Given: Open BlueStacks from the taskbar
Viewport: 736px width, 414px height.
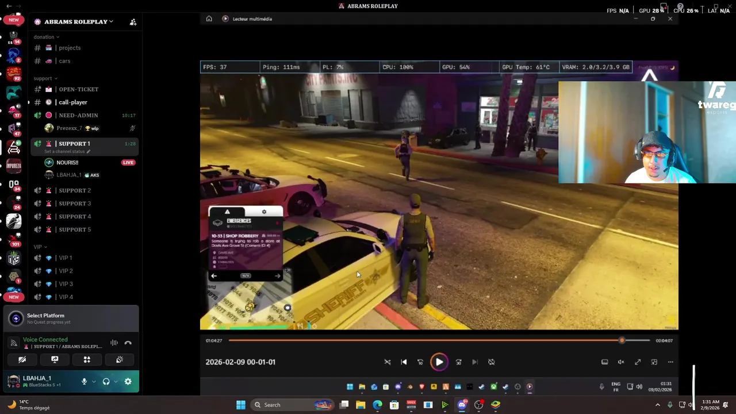Looking at the screenshot, I should (496, 405).
